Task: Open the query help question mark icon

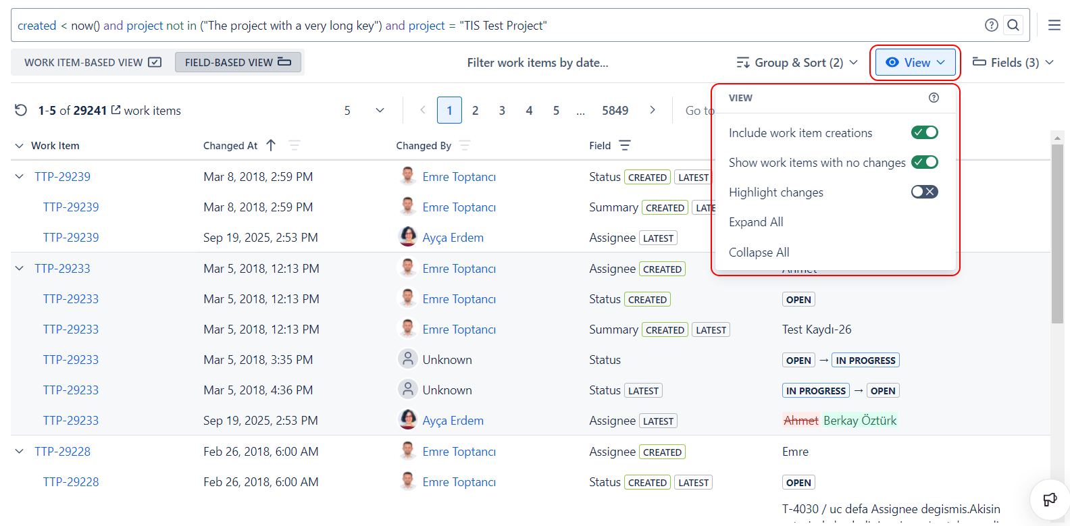Action: click(991, 26)
